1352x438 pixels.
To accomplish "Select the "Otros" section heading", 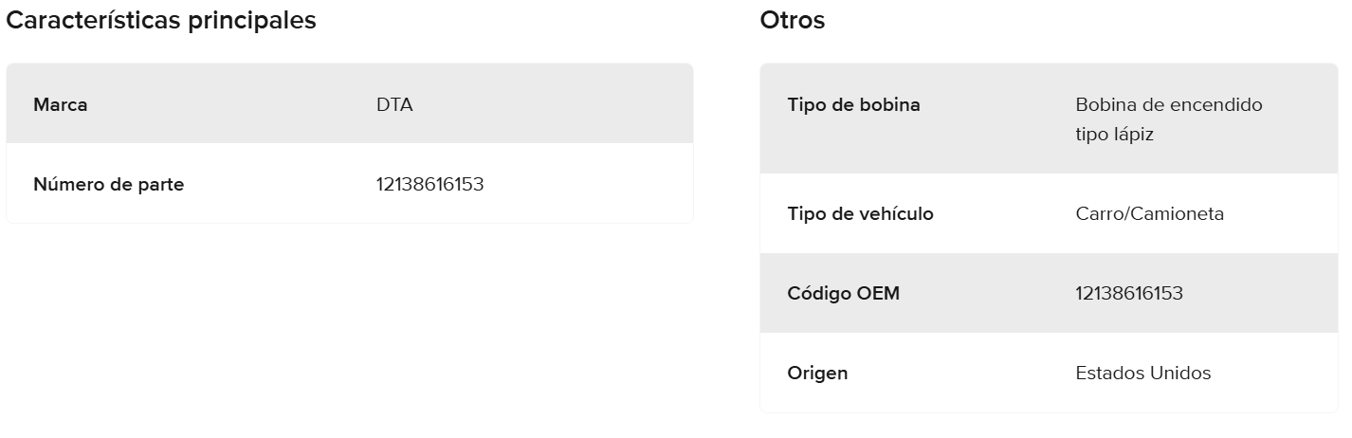I will click(x=793, y=21).
